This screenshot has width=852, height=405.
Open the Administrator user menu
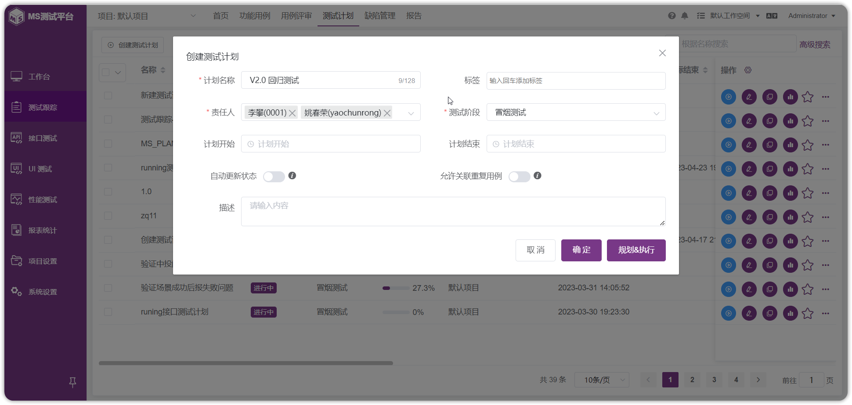812,16
